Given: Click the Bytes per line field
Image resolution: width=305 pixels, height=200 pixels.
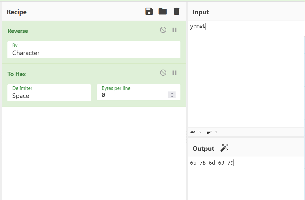Looking at the screenshot, I should click(138, 92).
